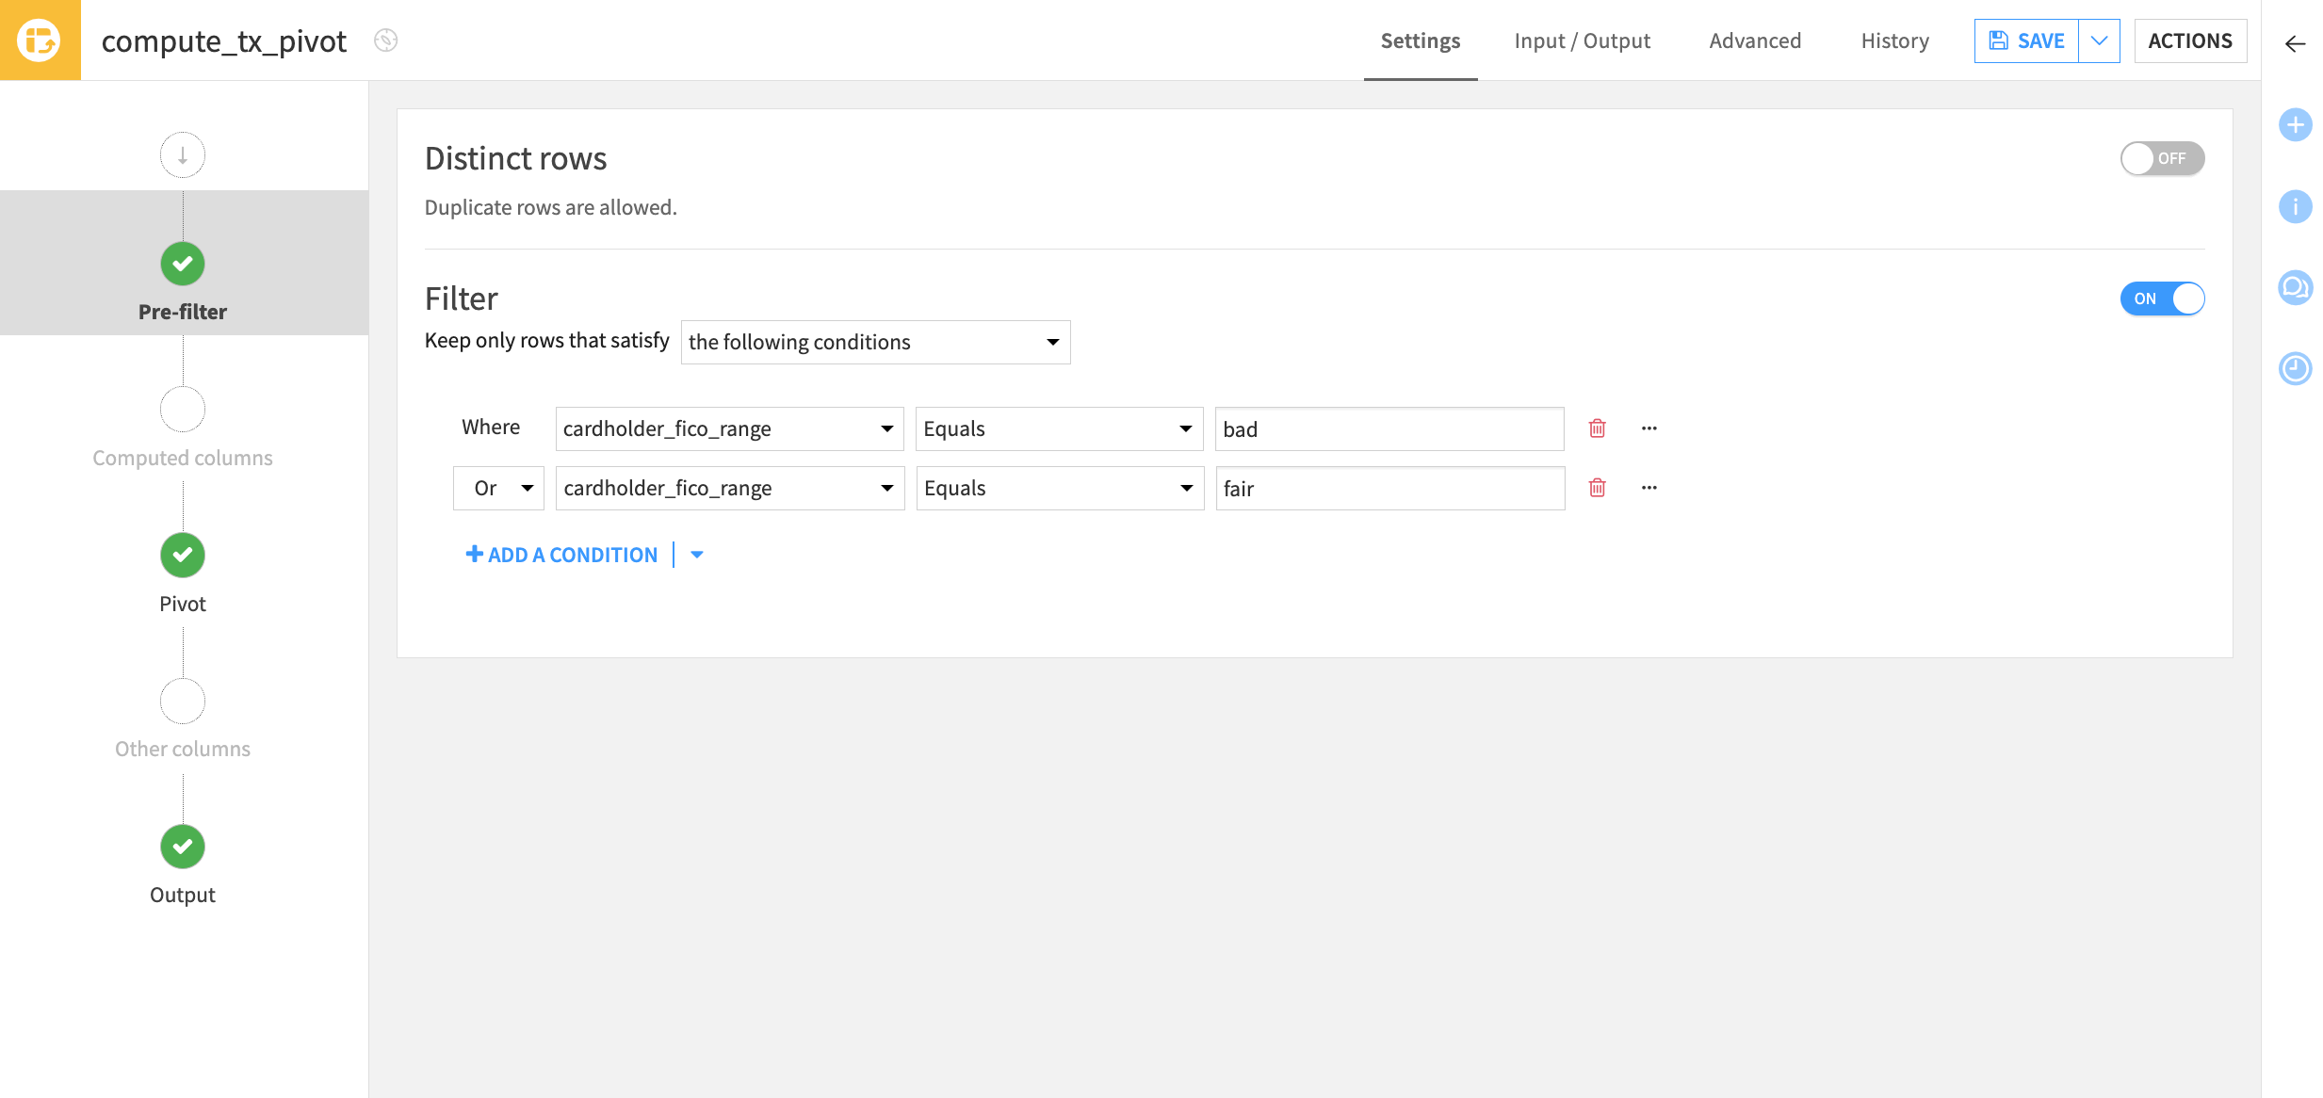Image resolution: width=2323 pixels, height=1098 pixels.
Task: Collapse the pane with the top-right back arrow
Action: point(2295,44)
